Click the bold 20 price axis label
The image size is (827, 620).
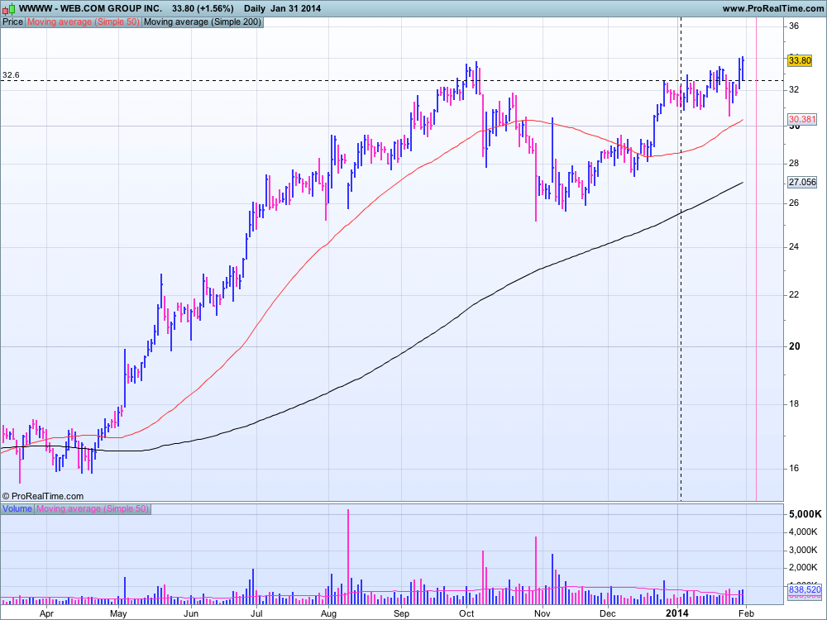[x=794, y=346]
